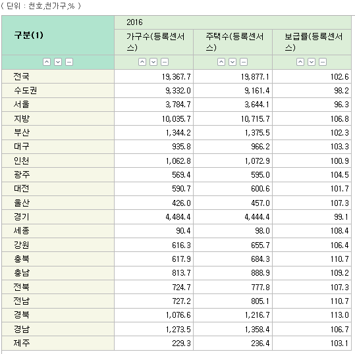
Task: Select the 광주 row label
Action: pos(22,174)
